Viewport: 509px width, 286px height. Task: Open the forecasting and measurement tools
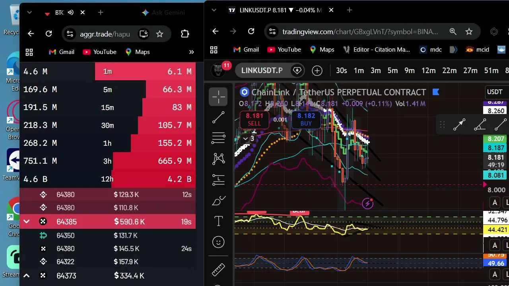coord(218,180)
